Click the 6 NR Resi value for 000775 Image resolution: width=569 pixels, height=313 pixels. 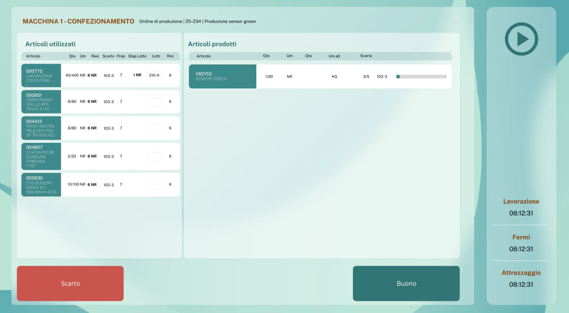(x=92, y=75)
